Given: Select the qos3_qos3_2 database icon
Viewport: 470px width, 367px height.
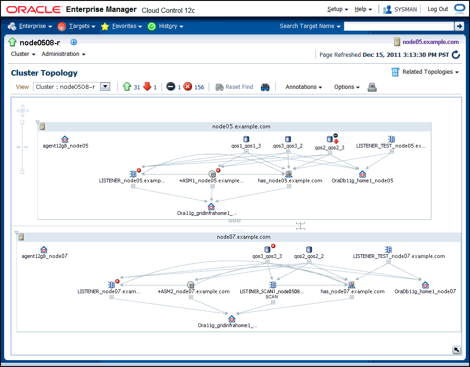Looking at the screenshot, I should click(x=288, y=139).
